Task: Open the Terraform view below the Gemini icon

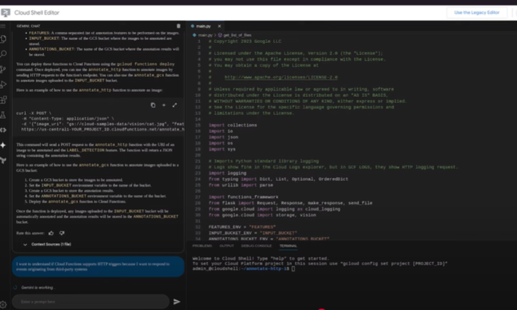Action: [x=3, y=160]
